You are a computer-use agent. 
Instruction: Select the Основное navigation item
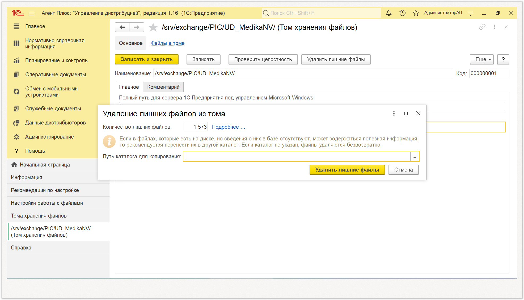[x=130, y=43]
